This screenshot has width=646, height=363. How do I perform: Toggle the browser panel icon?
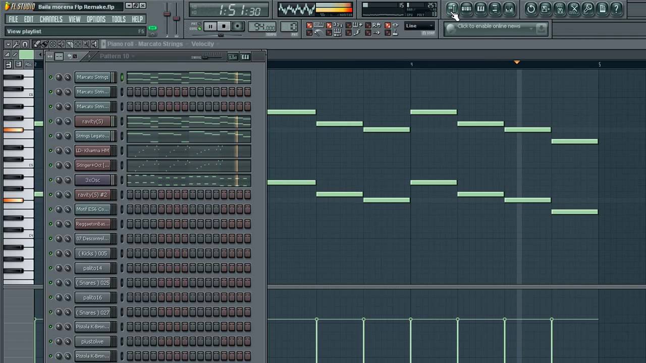(495, 9)
